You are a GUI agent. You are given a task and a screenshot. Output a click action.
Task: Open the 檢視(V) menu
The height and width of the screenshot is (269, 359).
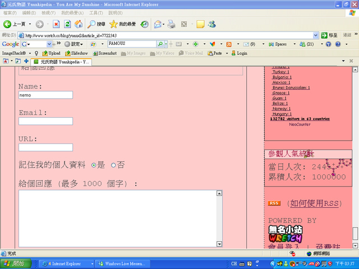pyautogui.click(x=48, y=13)
